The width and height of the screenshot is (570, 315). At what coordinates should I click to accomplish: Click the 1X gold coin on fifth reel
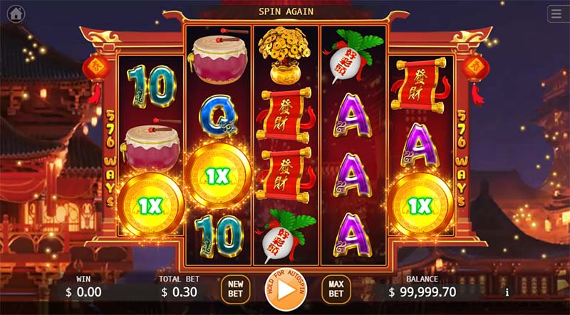pyautogui.click(x=420, y=205)
